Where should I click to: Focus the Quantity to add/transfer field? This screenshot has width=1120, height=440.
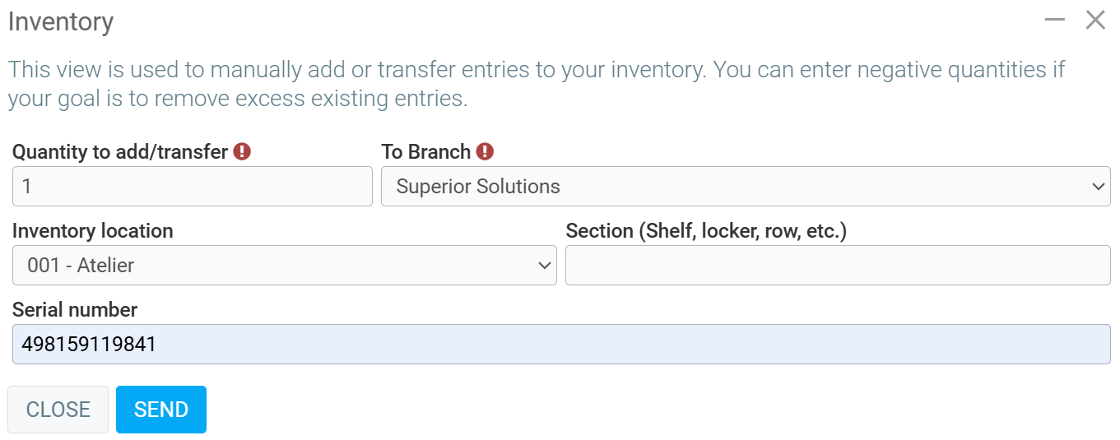(x=192, y=187)
